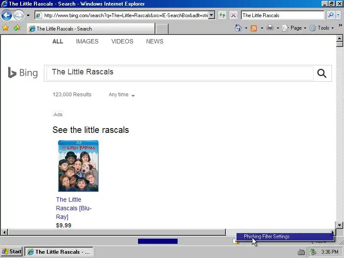Select 'The Little Rascals - Search' tab
Screen dimensions: 344x258
(x=91, y=29)
